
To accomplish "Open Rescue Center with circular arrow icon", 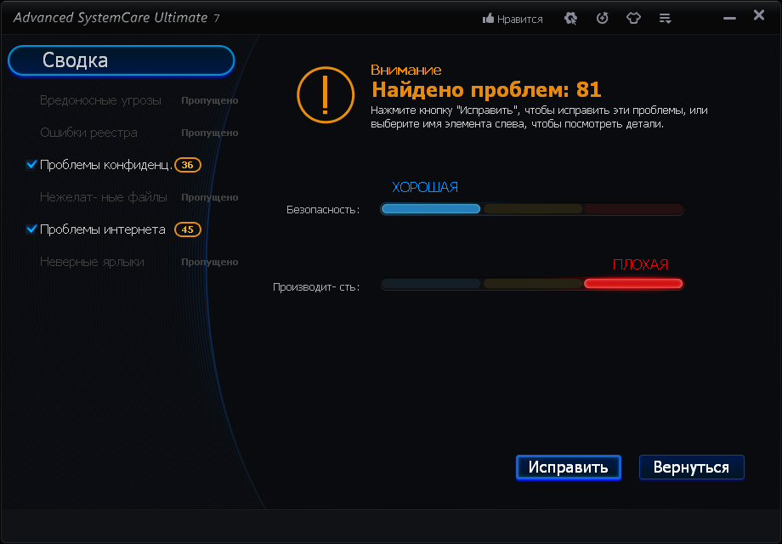I will point(602,18).
